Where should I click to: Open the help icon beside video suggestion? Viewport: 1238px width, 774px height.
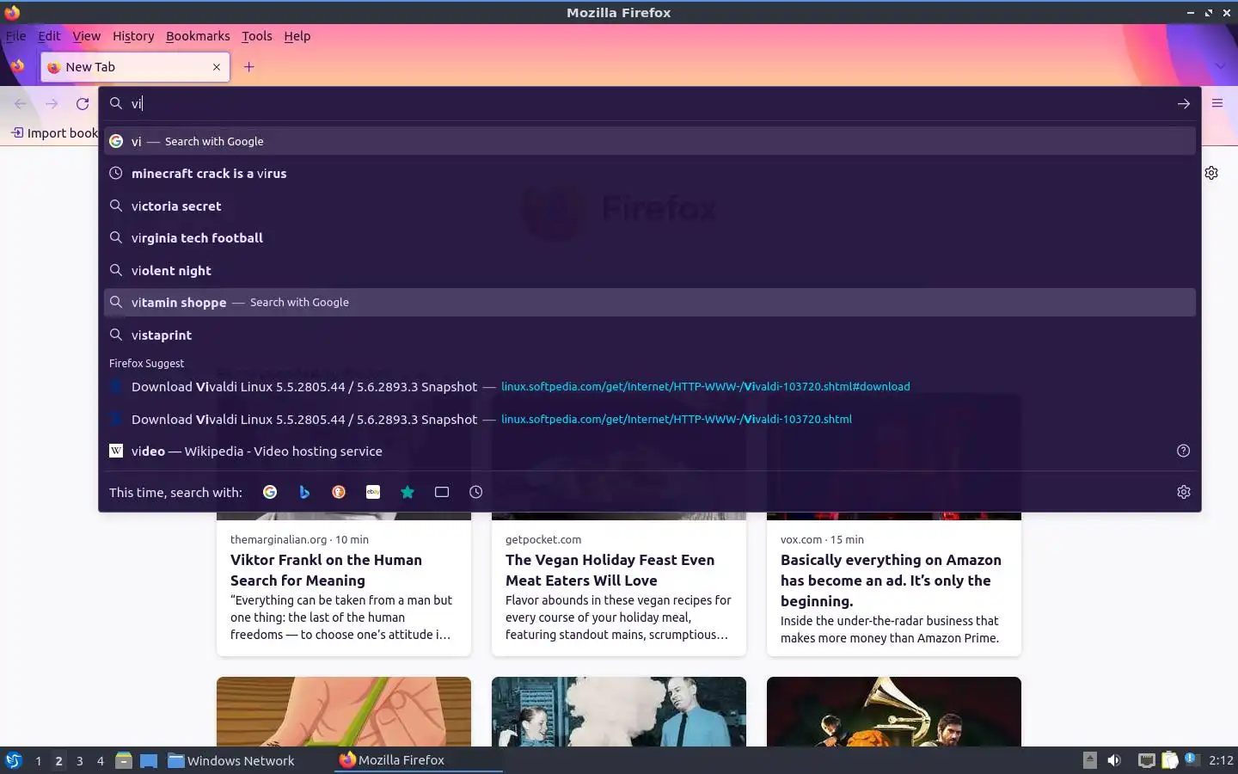pos(1184,451)
